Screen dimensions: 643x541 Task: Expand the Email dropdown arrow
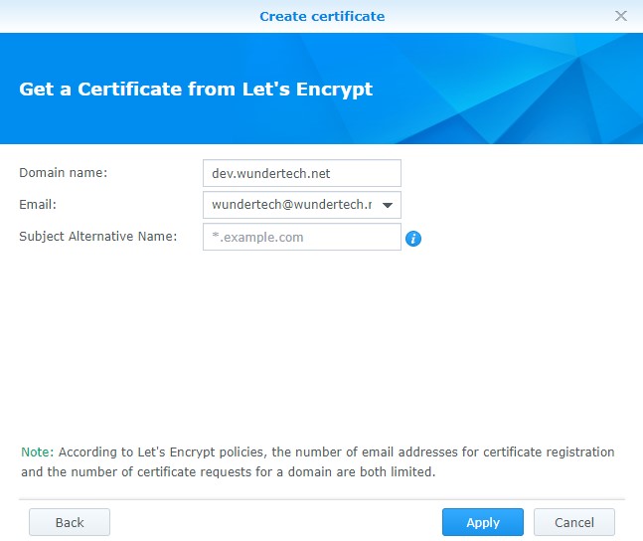[x=388, y=205]
